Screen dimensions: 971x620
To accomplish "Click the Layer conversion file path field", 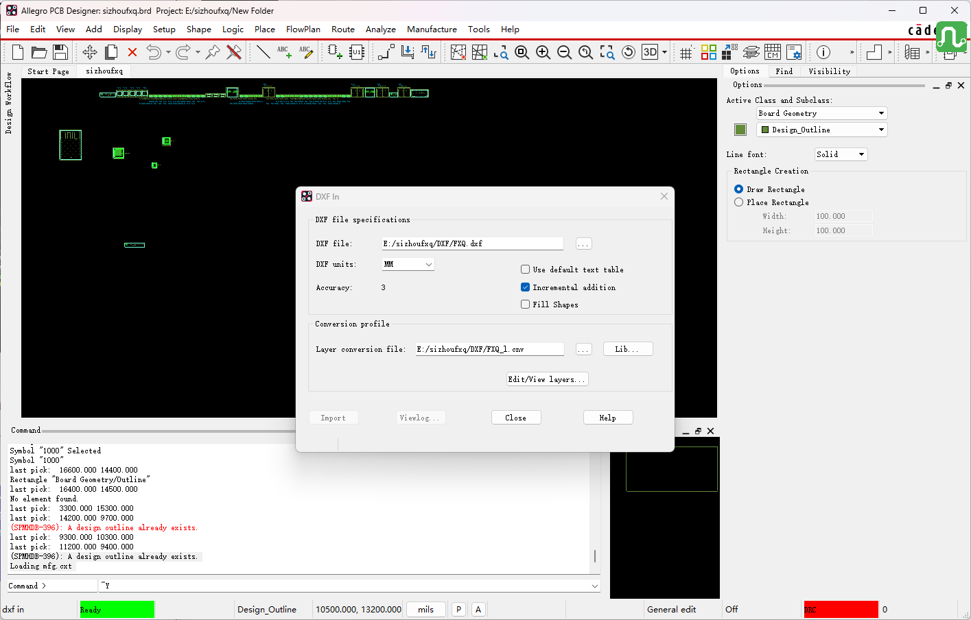I will coord(489,349).
